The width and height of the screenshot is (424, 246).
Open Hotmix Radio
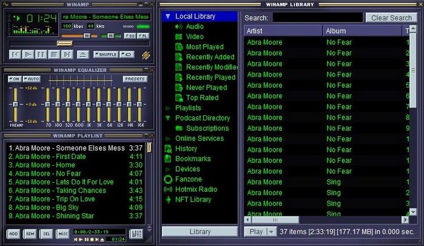coord(196,189)
